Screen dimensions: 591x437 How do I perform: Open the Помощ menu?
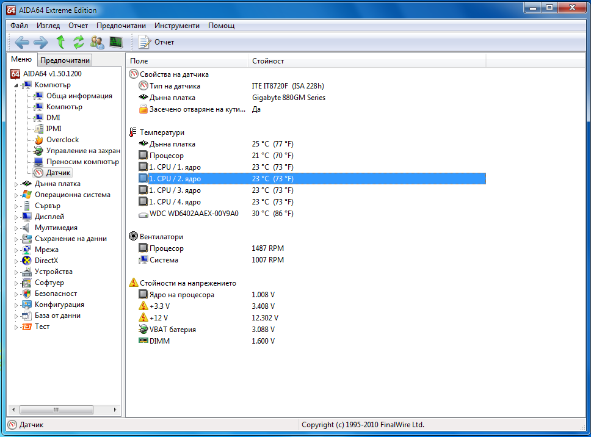click(221, 26)
